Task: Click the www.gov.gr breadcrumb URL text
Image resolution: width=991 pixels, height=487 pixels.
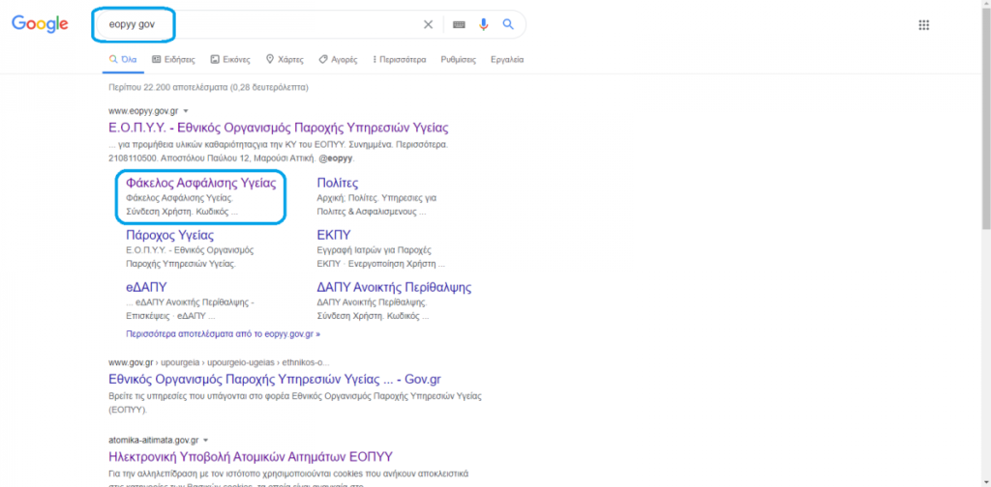Action: 219,362
